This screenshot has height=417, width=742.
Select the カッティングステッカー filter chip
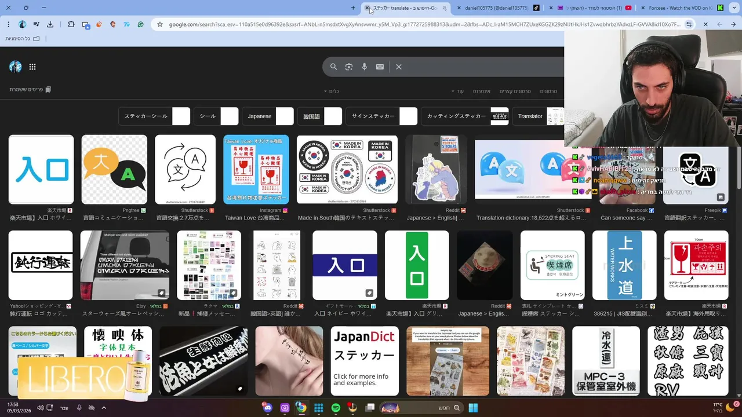tap(465, 116)
